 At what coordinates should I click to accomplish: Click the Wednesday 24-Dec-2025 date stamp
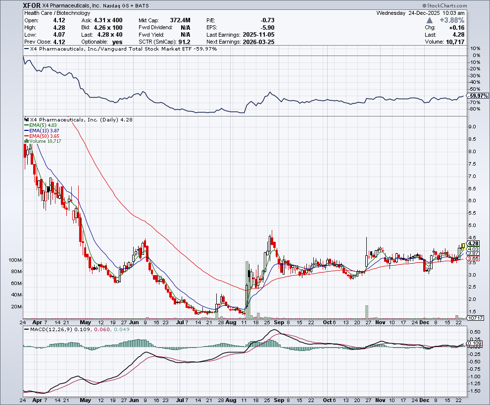tap(420, 13)
